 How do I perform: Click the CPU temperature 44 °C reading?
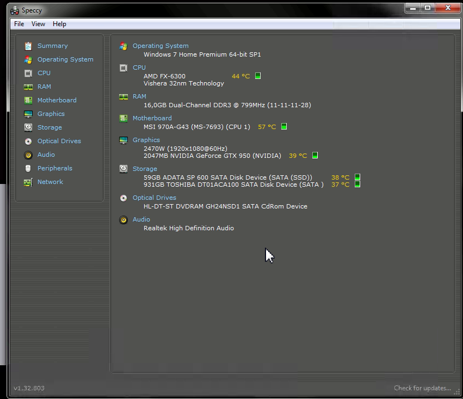click(x=241, y=76)
